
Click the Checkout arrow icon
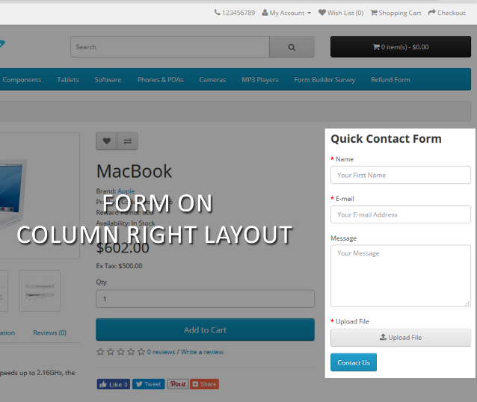pos(431,13)
